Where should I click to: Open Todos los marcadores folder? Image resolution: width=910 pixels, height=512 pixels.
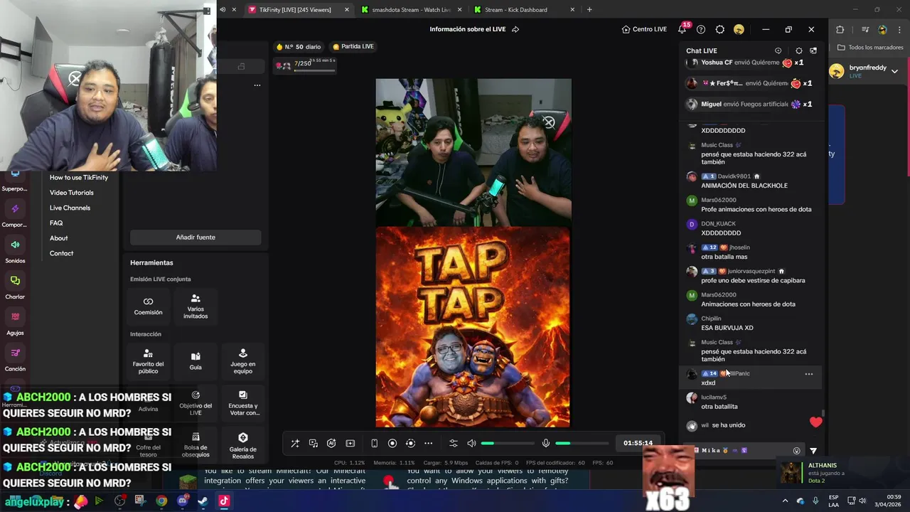pos(871,48)
